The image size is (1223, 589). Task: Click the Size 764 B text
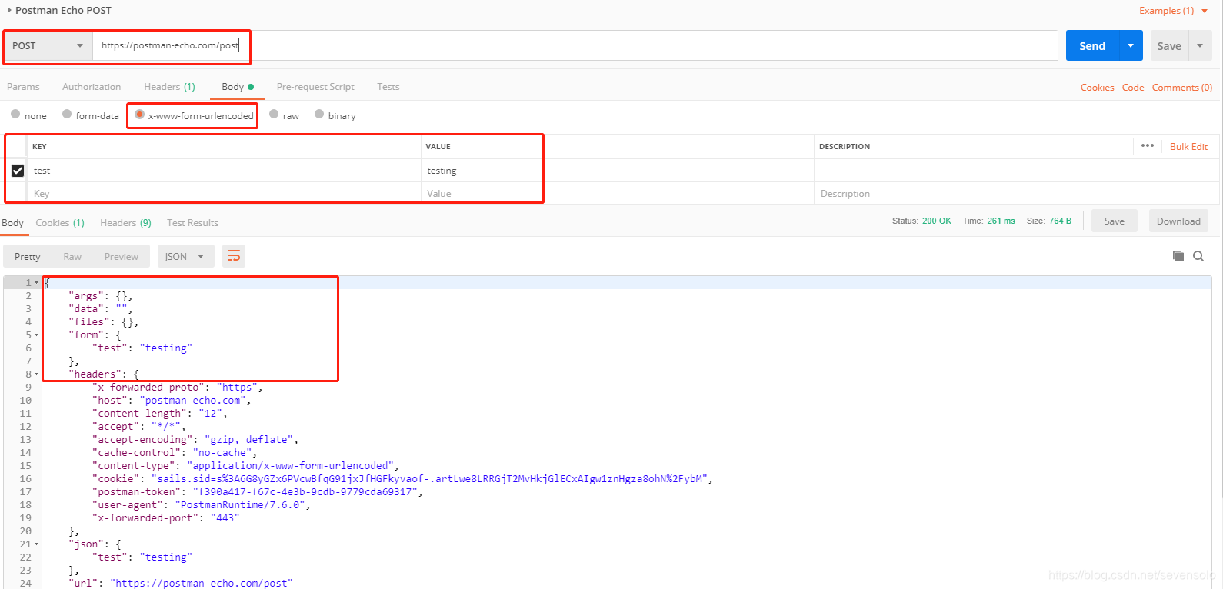click(x=1048, y=221)
